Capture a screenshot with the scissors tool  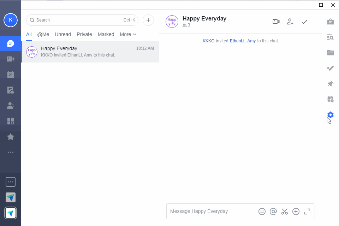pyautogui.click(x=285, y=211)
